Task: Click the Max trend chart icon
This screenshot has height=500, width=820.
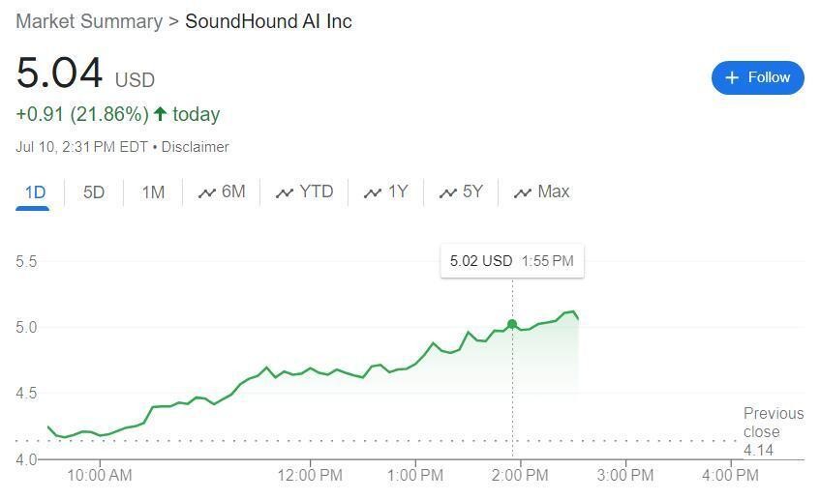Action: pos(523,192)
